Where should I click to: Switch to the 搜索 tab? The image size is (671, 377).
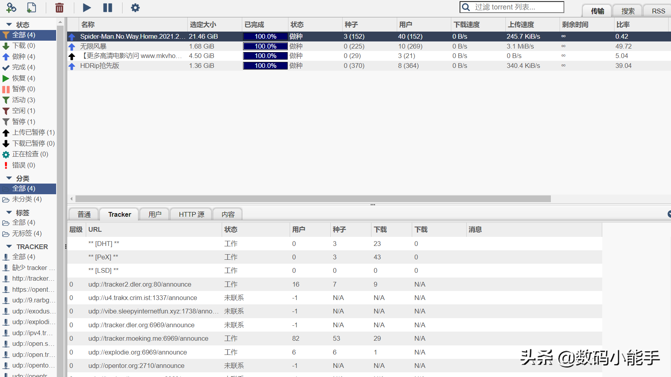point(628,11)
